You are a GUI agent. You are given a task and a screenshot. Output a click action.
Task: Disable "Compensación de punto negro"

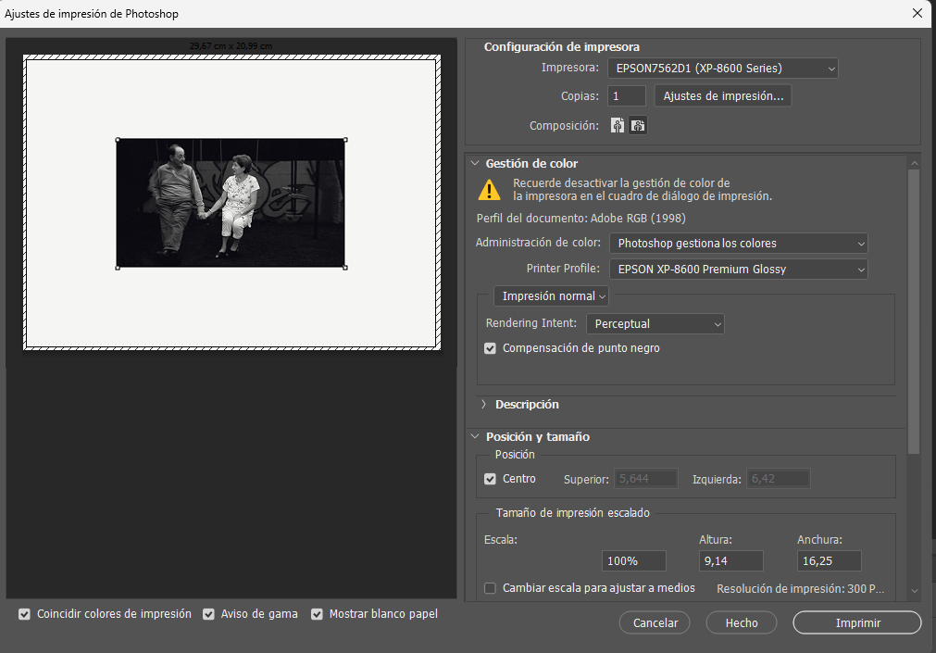tap(491, 348)
